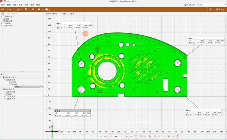Open the 编辑 menu
The height and width of the screenshot is (140, 227).
[x=9, y=5]
